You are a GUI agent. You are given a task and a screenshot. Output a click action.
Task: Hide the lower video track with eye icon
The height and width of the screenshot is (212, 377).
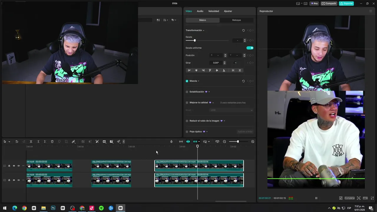pos(14,180)
